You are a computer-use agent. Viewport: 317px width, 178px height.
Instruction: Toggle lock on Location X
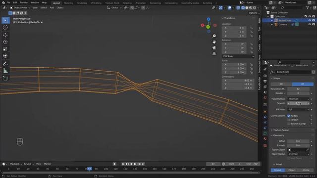(x=251, y=28)
